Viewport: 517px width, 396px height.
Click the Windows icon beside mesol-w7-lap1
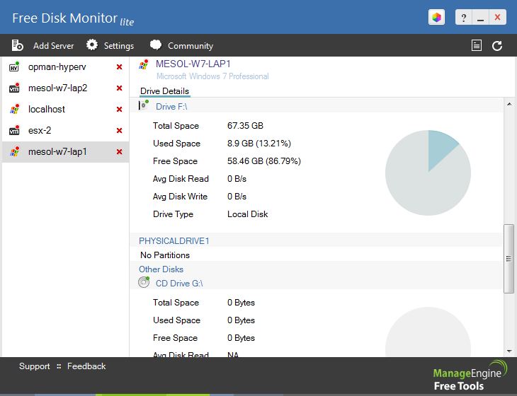point(14,151)
